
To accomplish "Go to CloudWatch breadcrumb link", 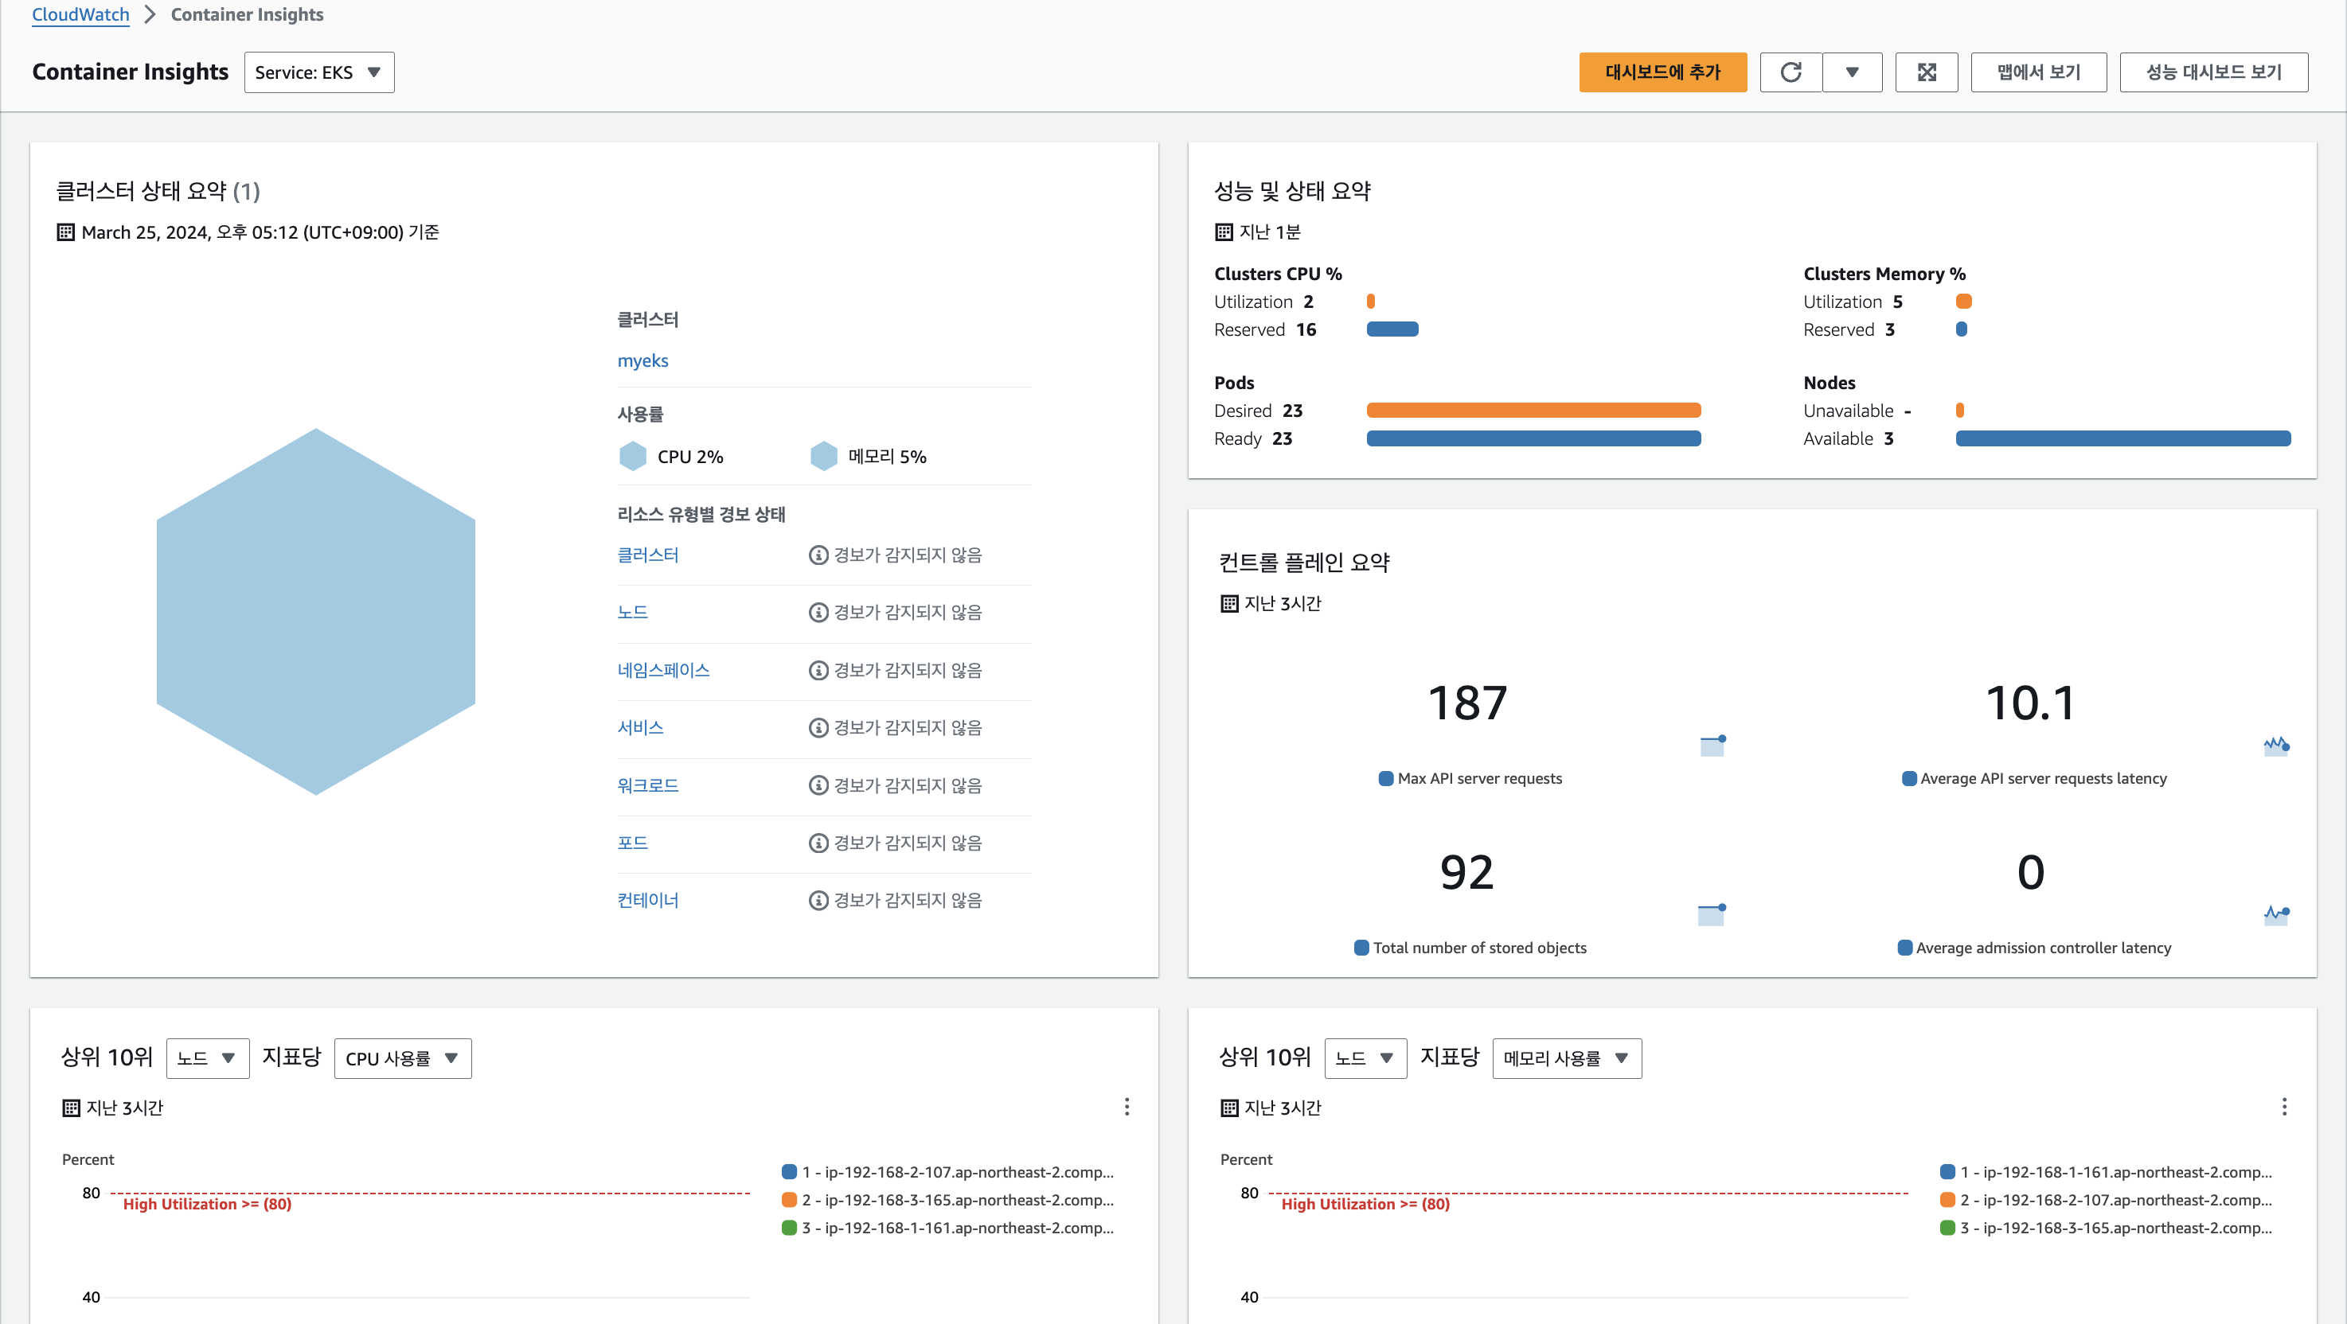I will point(80,14).
